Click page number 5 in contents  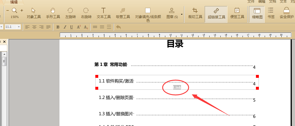[254, 100]
